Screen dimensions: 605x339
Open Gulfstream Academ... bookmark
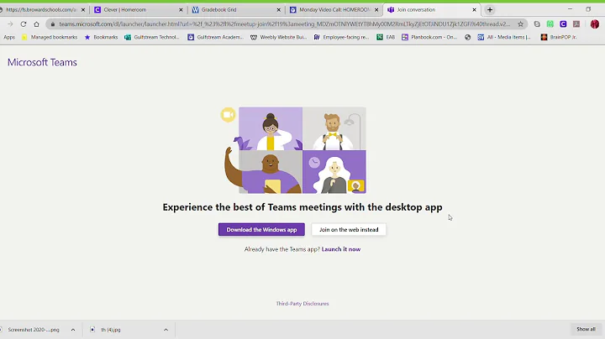[x=215, y=38]
